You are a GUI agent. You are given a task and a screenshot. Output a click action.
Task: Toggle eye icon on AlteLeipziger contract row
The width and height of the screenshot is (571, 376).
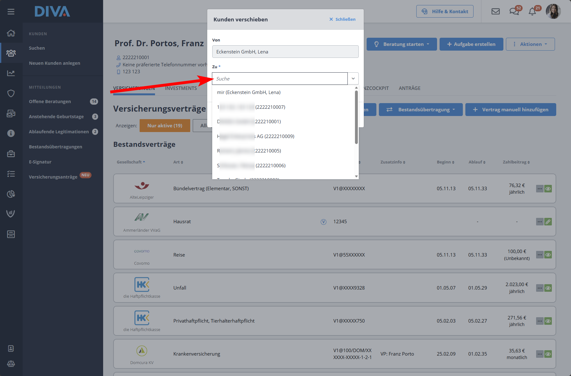(x=548, y=189)
